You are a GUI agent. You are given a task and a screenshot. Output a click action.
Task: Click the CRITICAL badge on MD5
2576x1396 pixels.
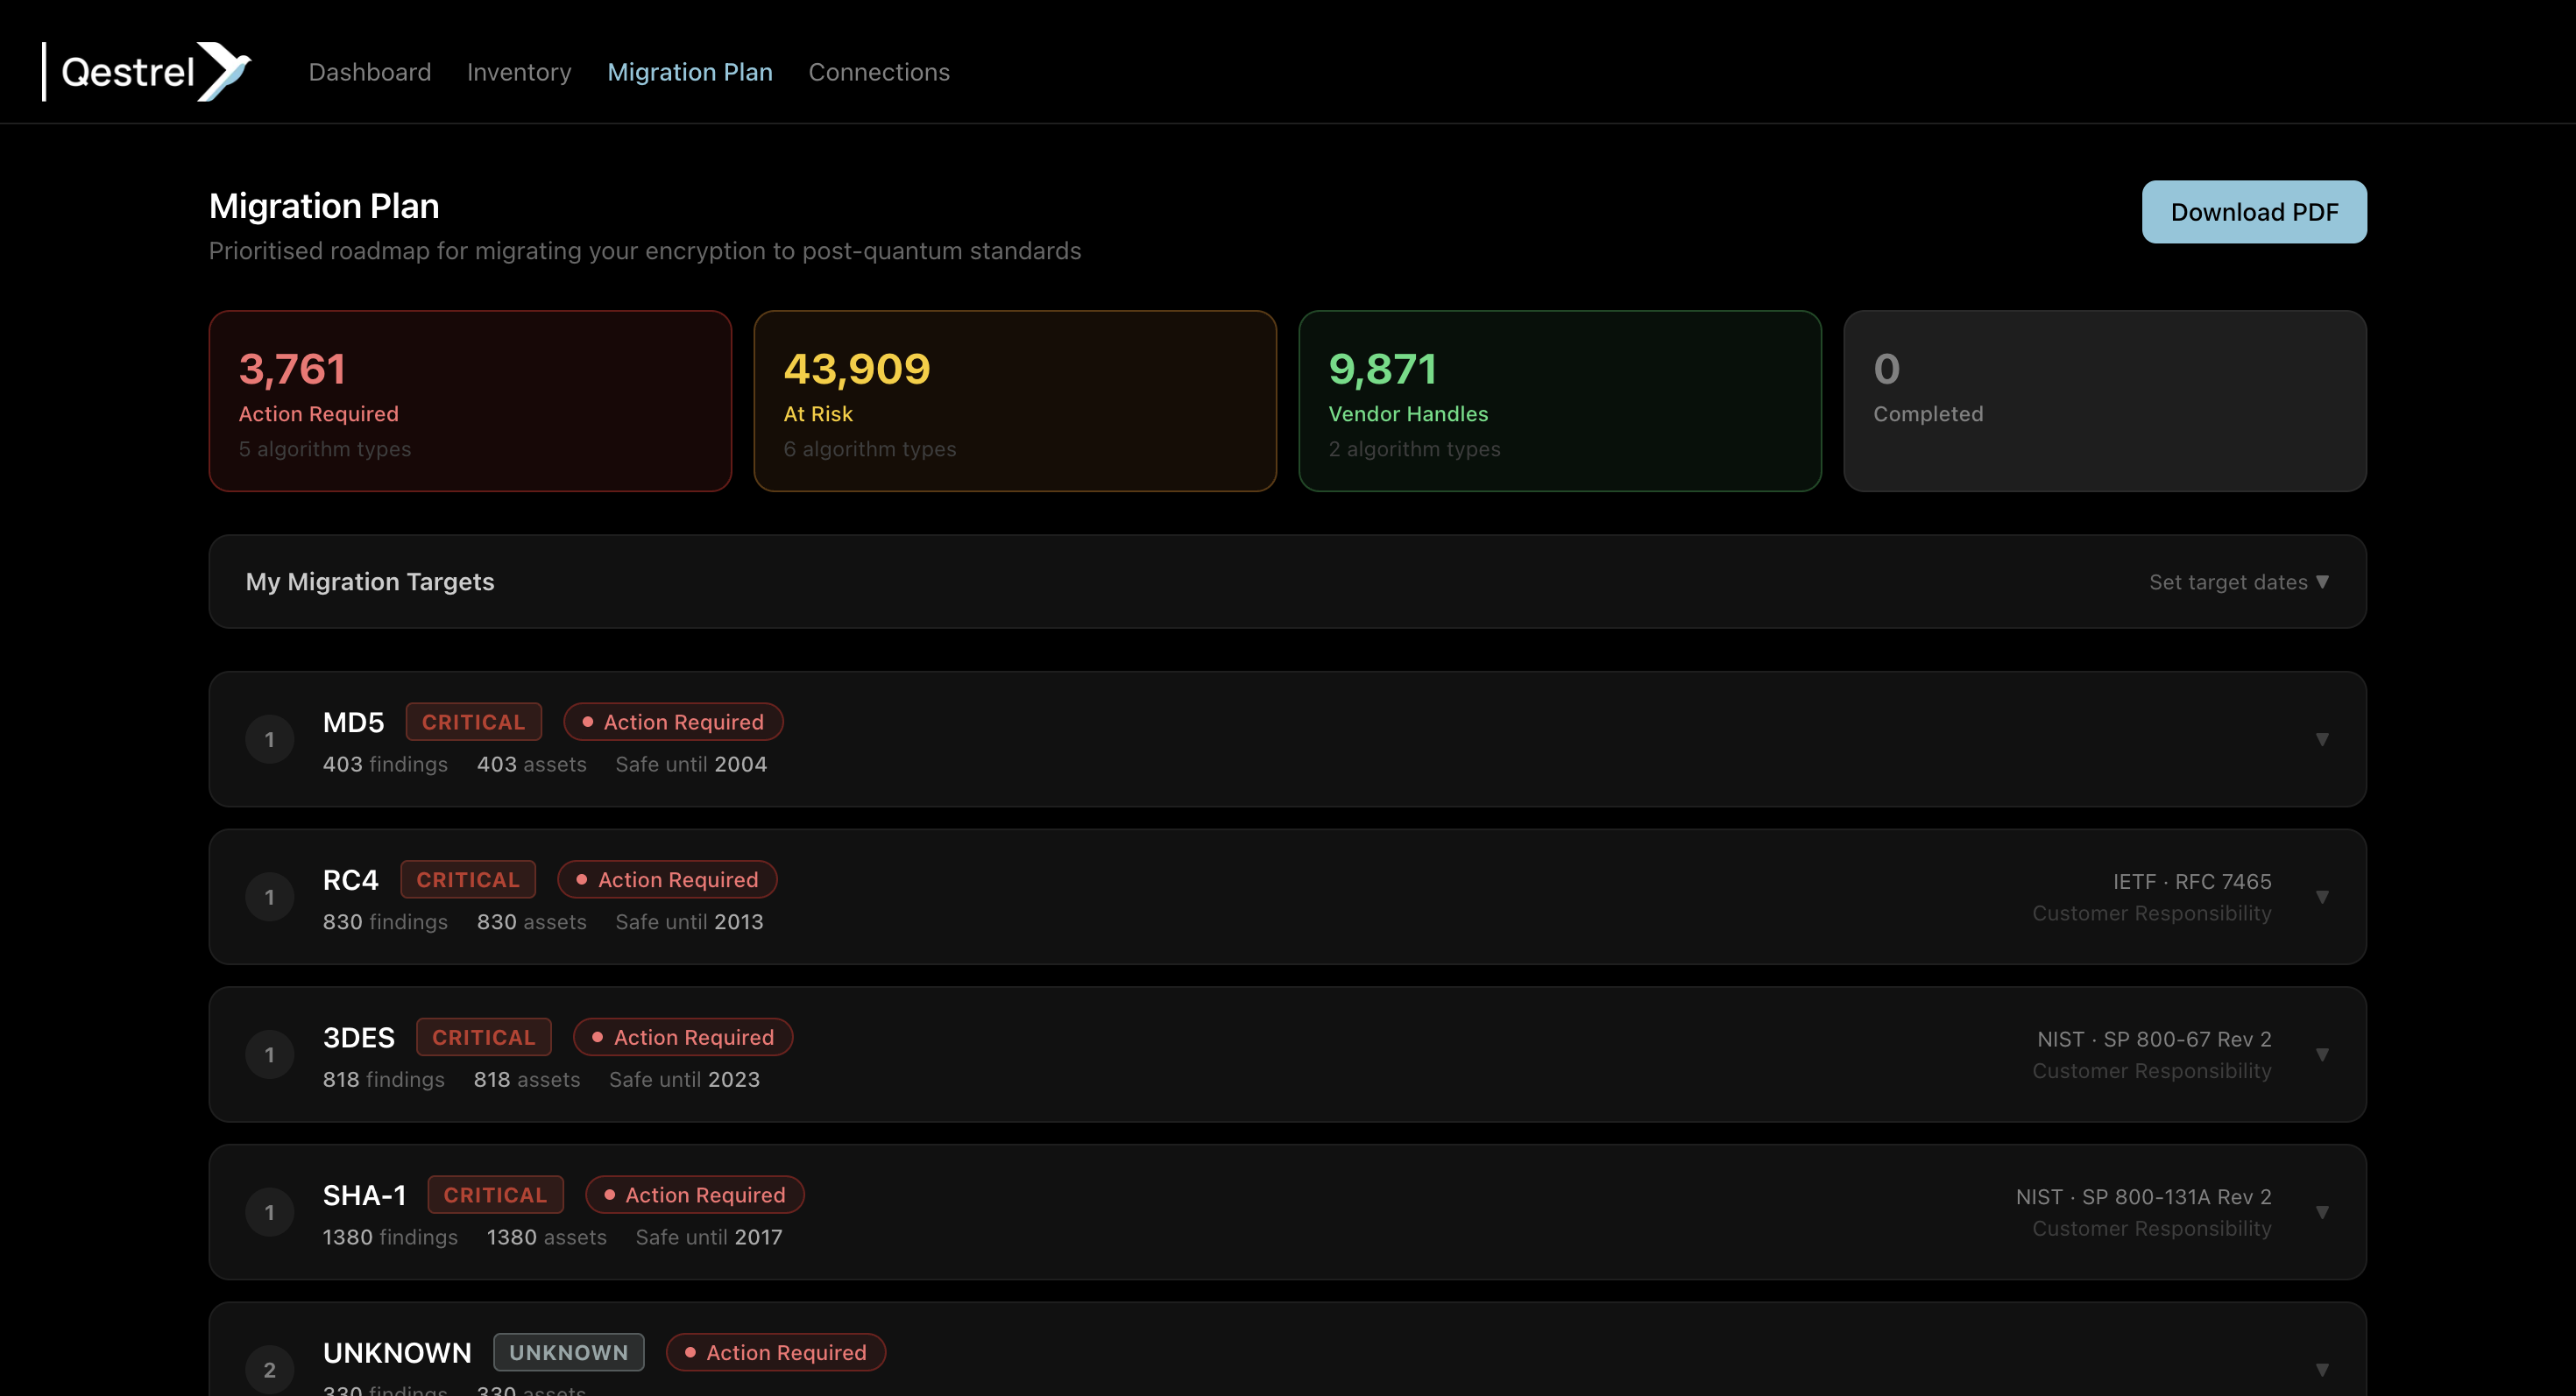(x=473, y=722)
